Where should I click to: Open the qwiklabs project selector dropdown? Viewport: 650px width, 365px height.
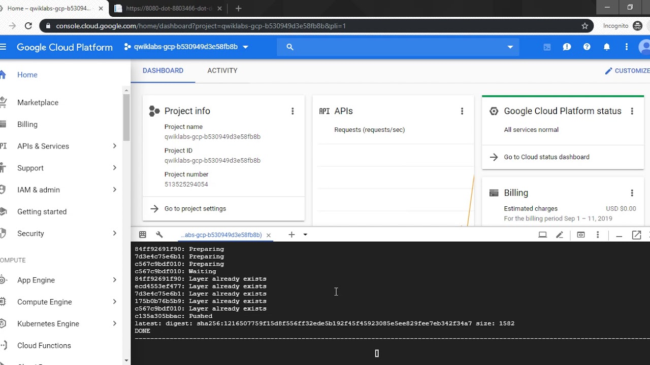click(186, 47)
